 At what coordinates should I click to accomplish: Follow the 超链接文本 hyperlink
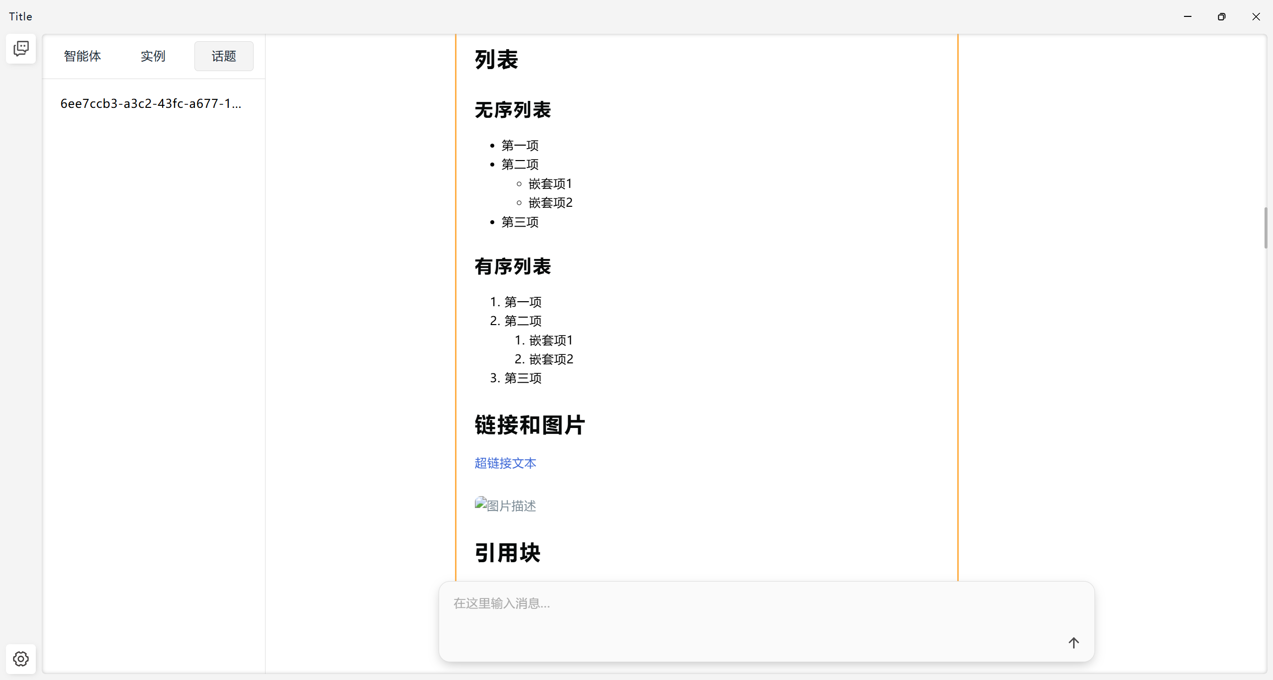(505, 463)
